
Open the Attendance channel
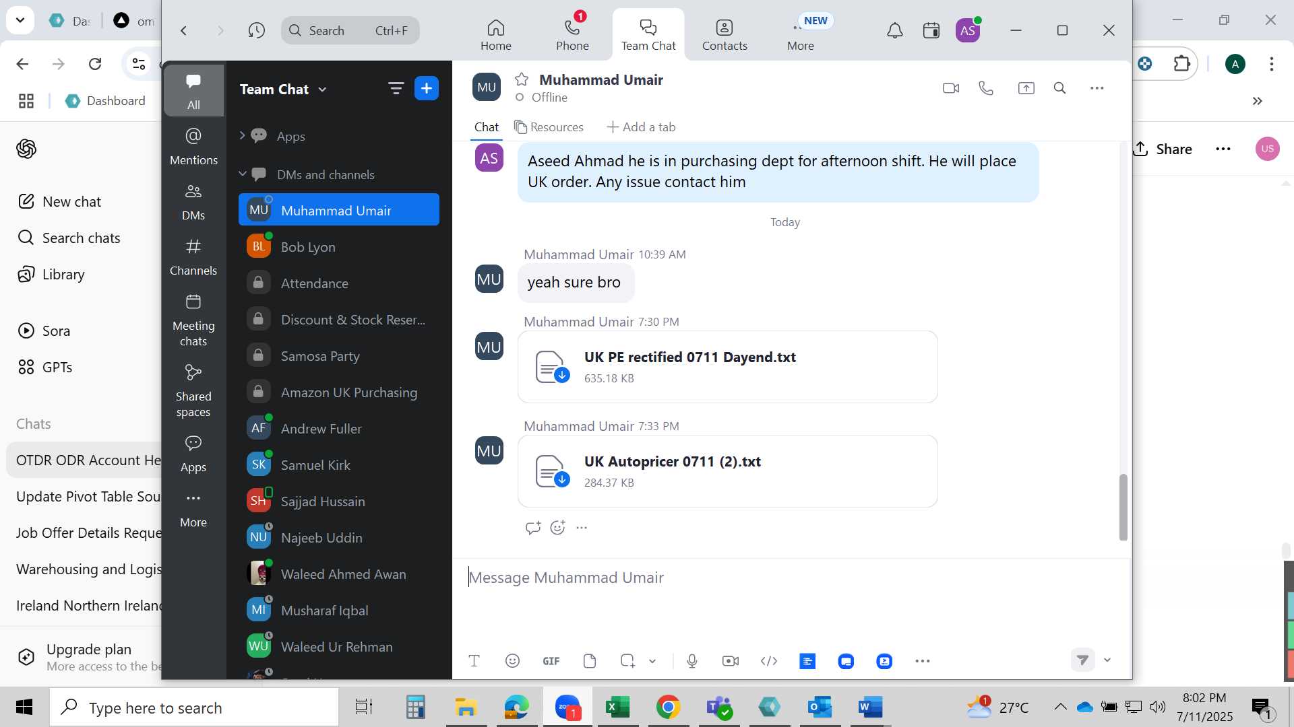pyautogui.click(x=338, y=283)
